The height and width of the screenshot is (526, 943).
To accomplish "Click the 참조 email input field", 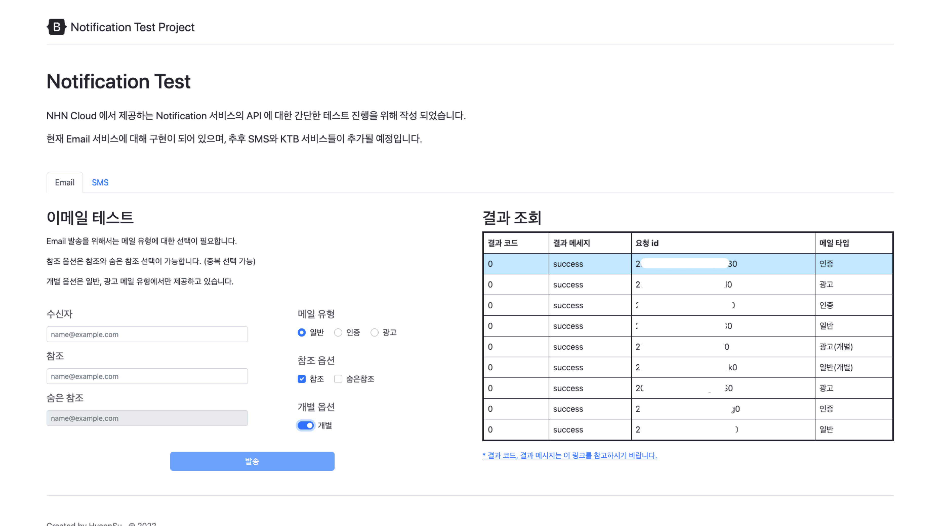I will tap(147, 376).
